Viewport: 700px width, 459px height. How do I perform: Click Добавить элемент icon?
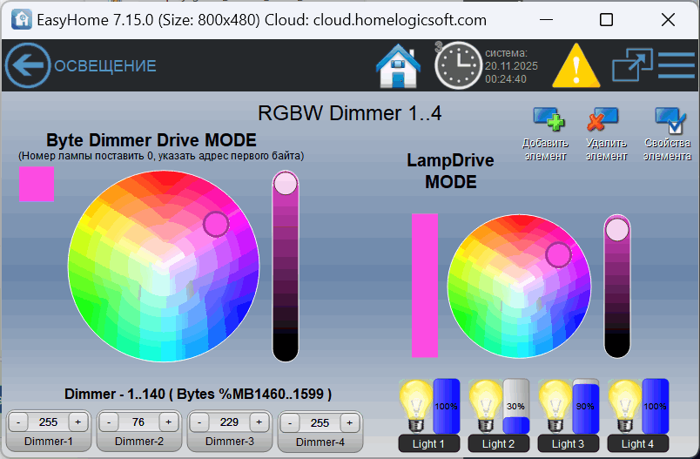tap(548, 119)
